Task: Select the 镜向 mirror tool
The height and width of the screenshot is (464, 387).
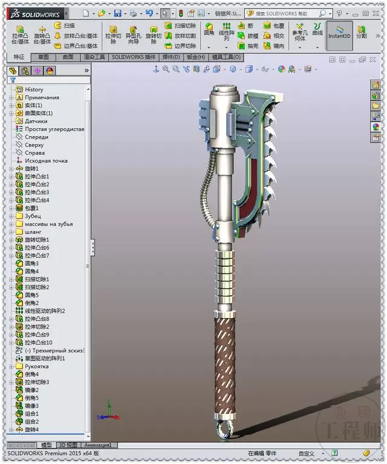Action: 274,46
